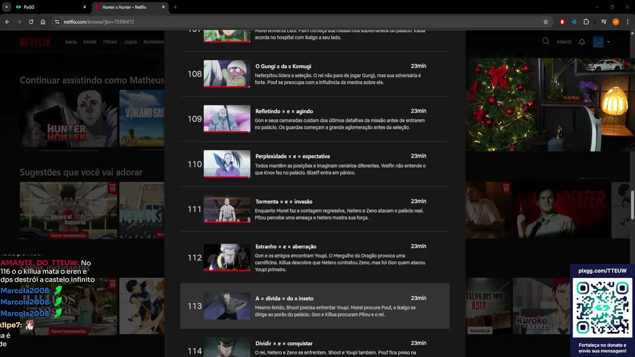
Task: Click episode 112 red progress bar
Action: (x=227, y=270)
